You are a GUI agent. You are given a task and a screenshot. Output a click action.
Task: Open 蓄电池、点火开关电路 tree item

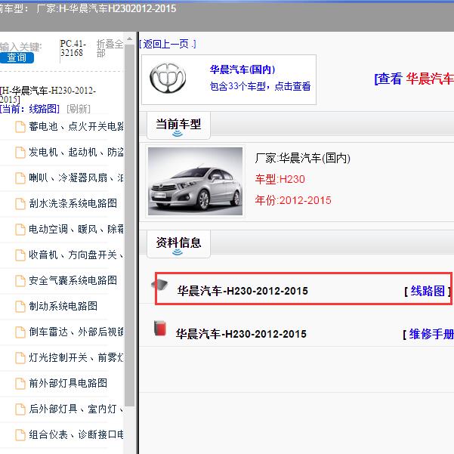[x=76, y=126]
